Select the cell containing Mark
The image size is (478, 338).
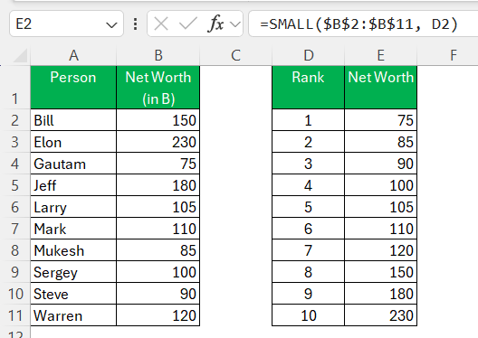point(73,229)
